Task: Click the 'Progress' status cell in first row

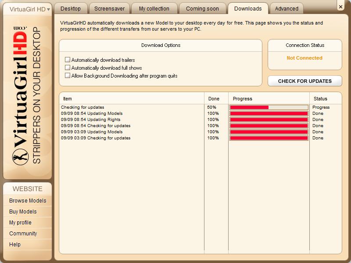Action: (x=321, y=107)
